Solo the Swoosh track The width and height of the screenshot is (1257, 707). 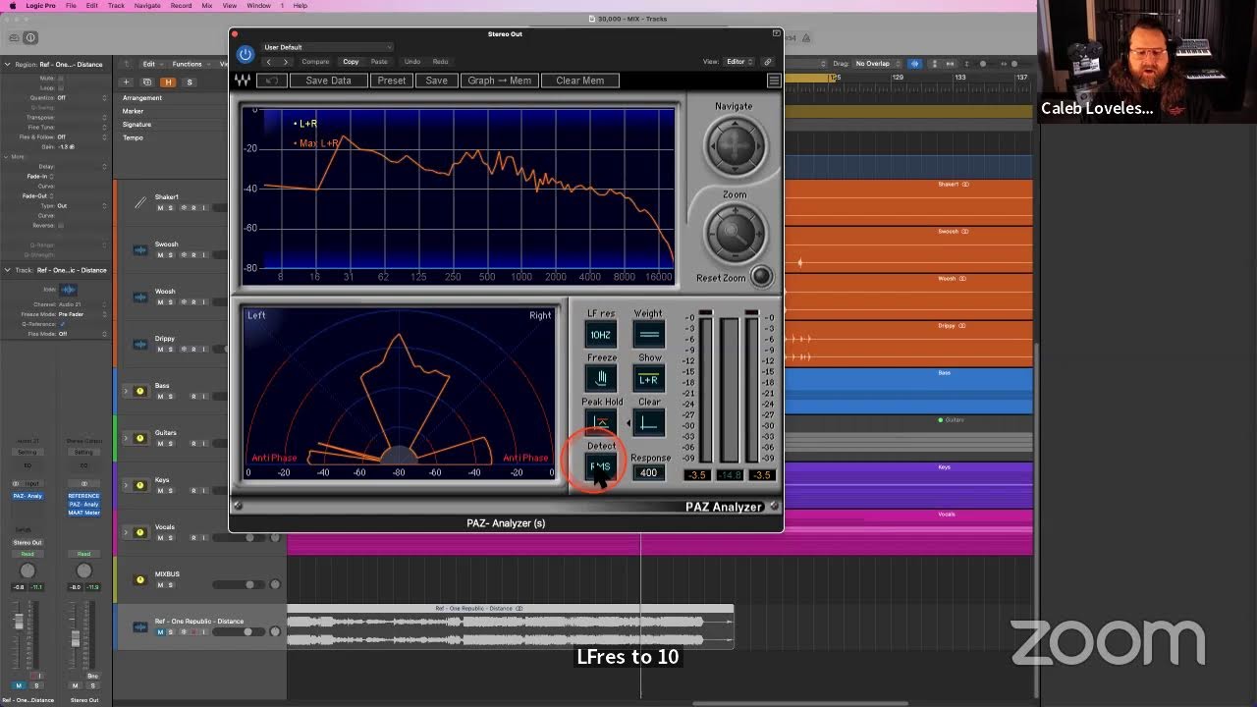(170, 254)
